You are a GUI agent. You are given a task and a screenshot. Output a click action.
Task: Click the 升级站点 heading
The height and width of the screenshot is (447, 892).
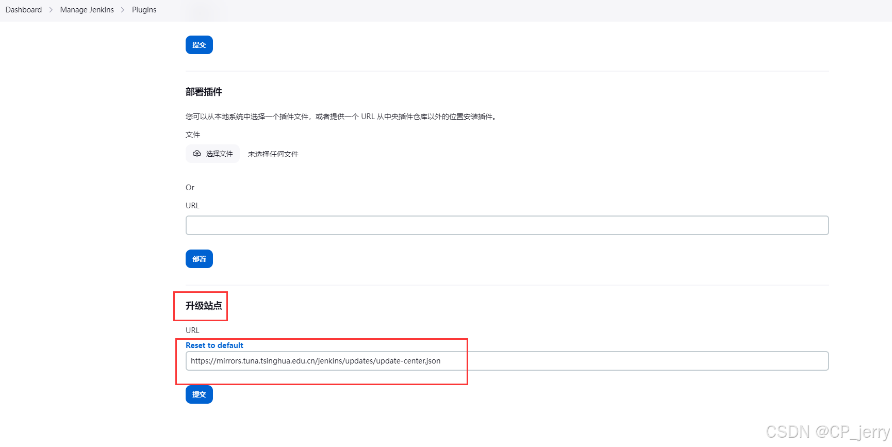[204, 306]
